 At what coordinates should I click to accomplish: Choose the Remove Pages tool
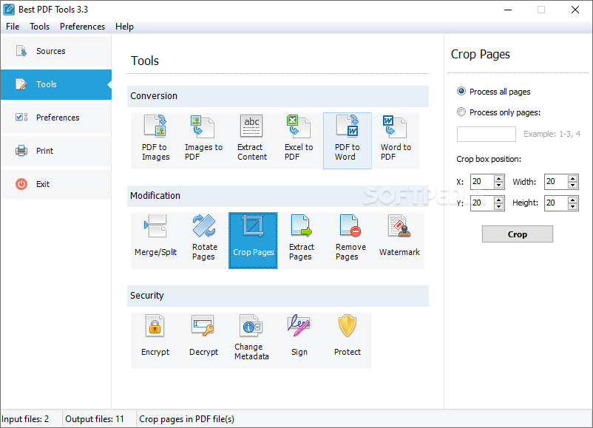click(350, 240)
